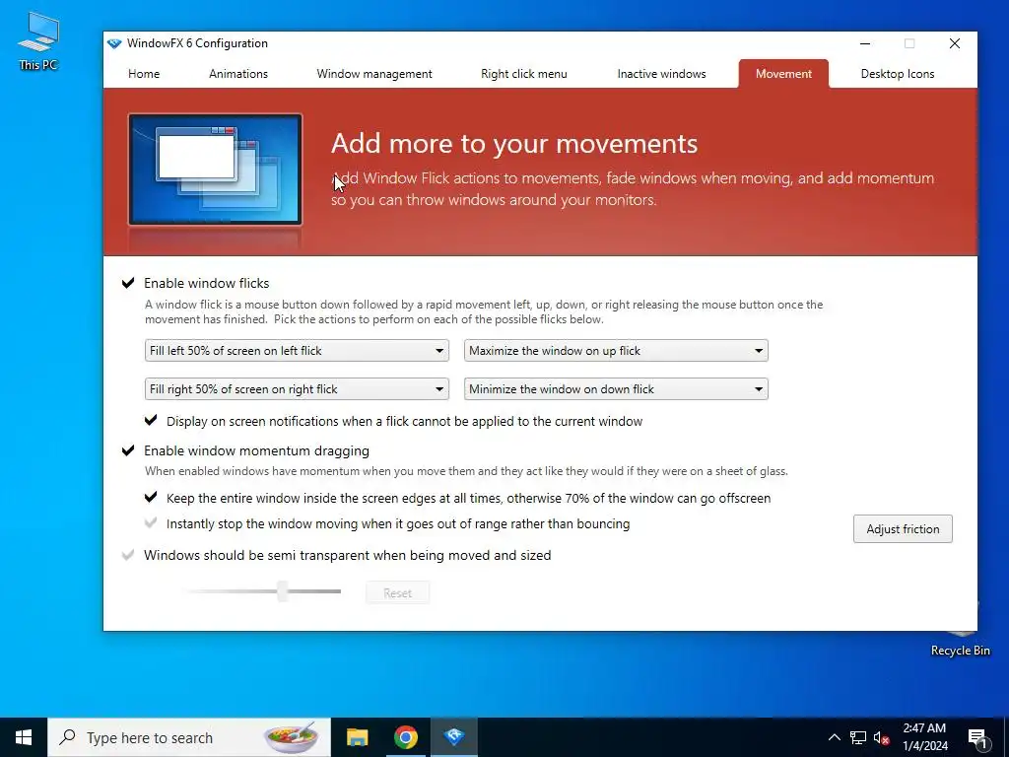Click the taskbar search box

coord(189,737)
